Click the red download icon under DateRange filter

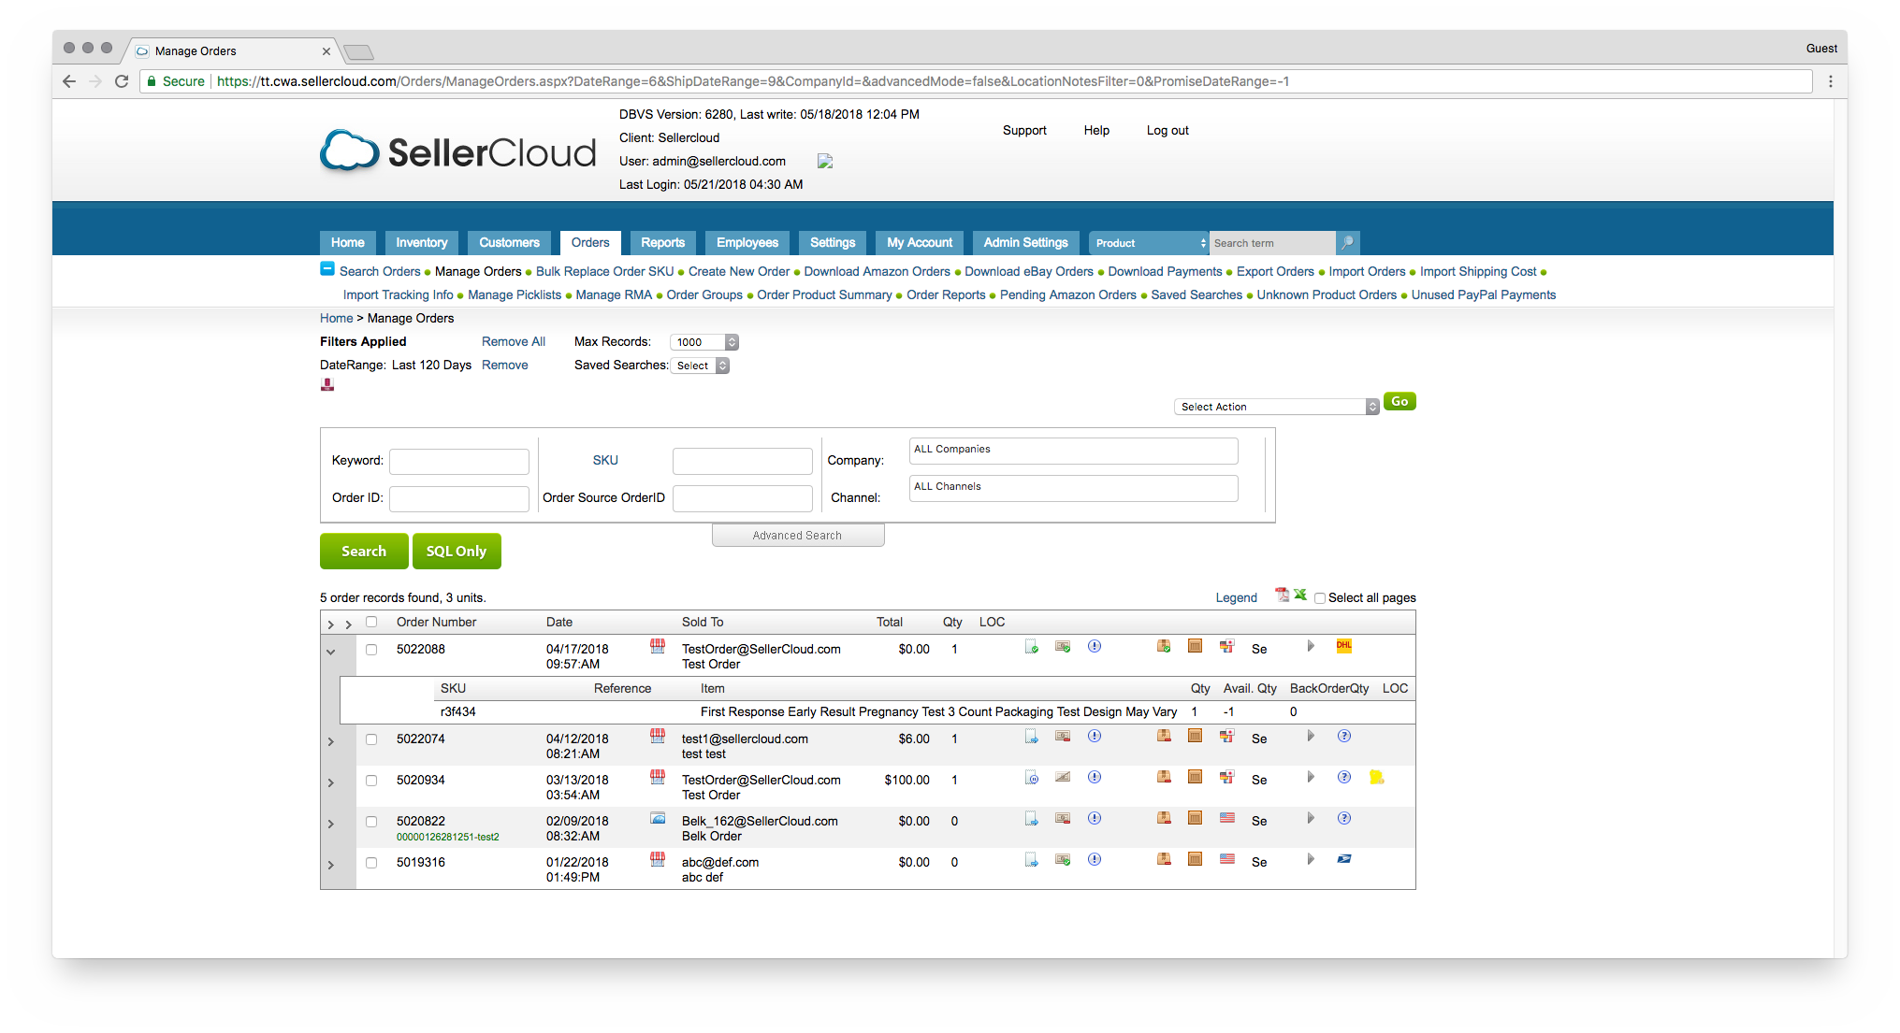327,384
